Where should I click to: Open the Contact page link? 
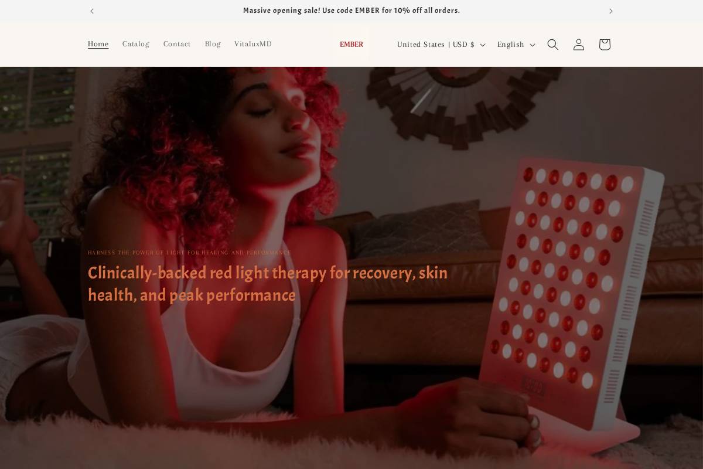pyautogui.click(x=177, y=44)
